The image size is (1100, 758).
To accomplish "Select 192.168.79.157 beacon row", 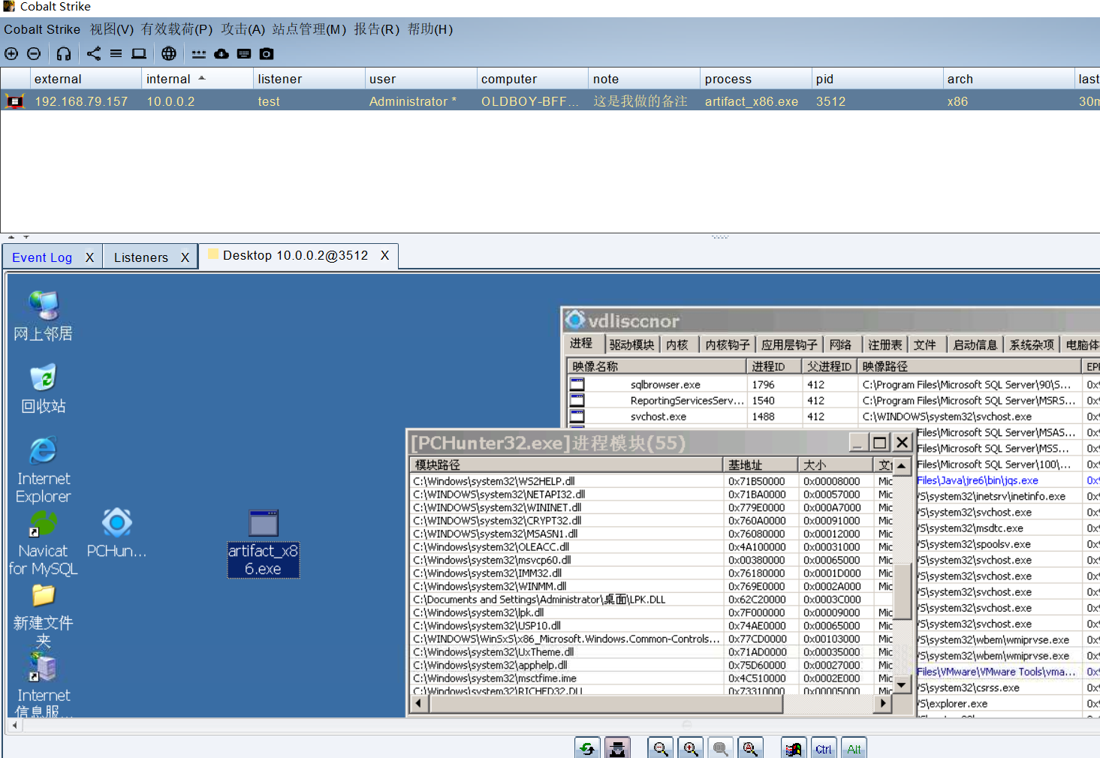I will click(550, 101).
